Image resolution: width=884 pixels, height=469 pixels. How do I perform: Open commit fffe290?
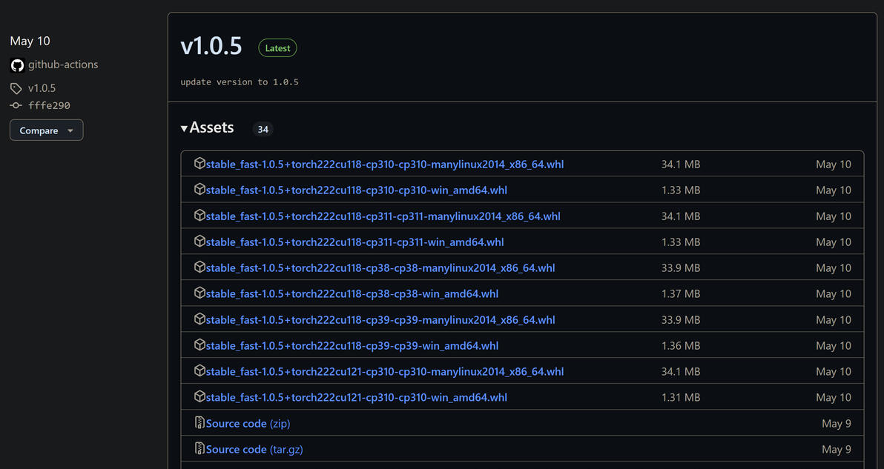49,106
